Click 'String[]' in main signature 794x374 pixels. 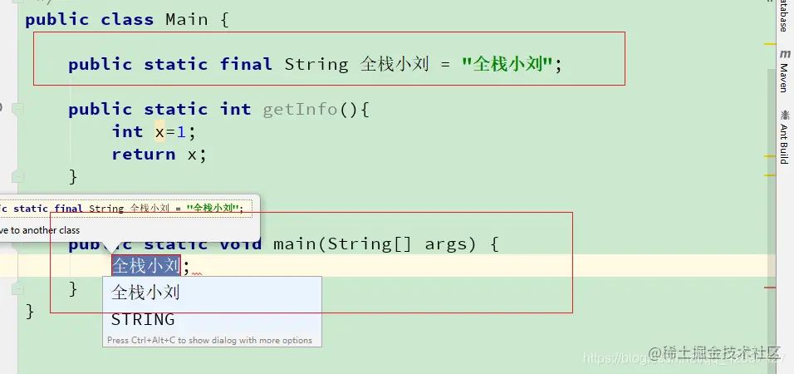coord(370,244)
